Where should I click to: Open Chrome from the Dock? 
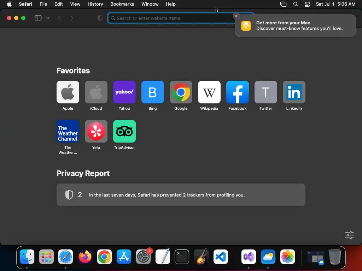point(104,257)
